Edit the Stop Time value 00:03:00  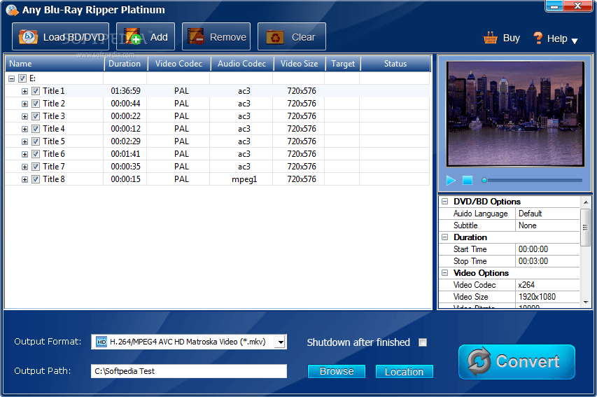point(547,261)
